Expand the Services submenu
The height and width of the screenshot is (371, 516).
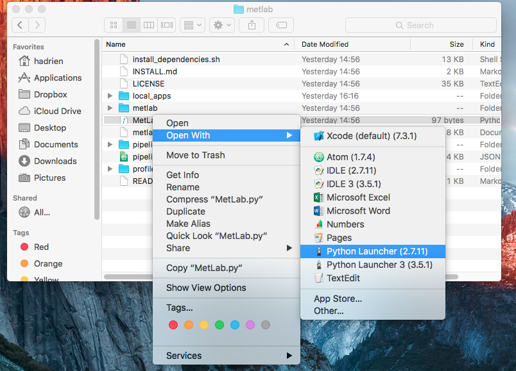click(x=227, y=356)
